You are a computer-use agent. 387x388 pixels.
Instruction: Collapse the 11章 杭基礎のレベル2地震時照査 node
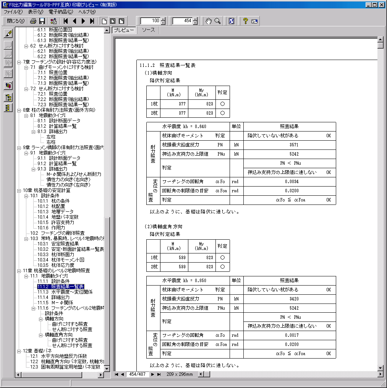click(19, 271)
